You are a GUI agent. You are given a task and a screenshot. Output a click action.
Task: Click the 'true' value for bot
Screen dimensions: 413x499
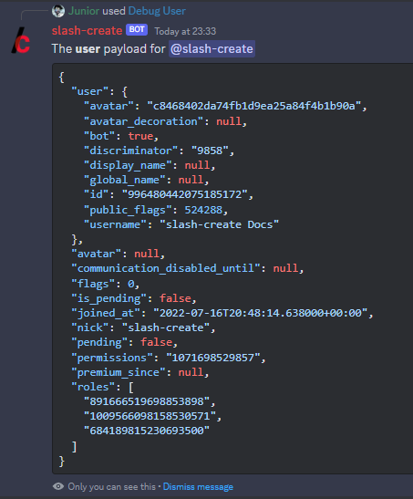(x=140, y=136)
